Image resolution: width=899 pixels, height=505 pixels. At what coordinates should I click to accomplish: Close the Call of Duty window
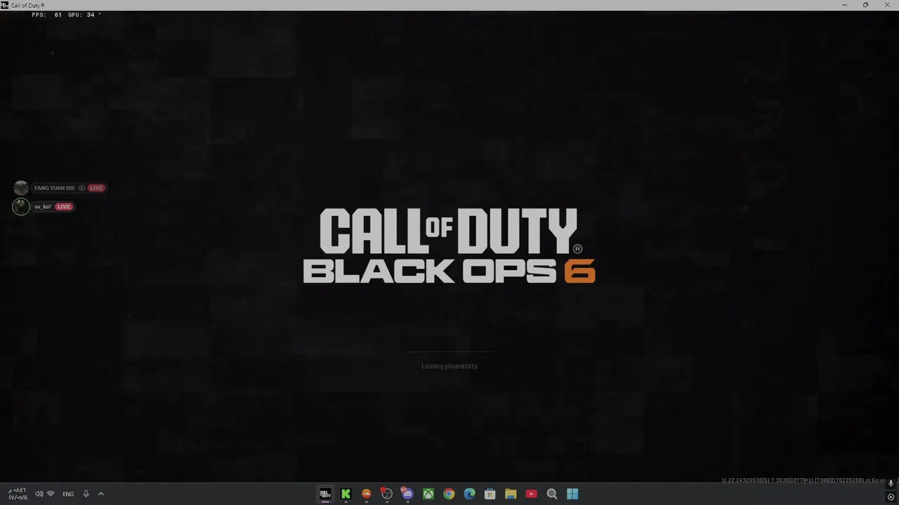click(887, 5)
